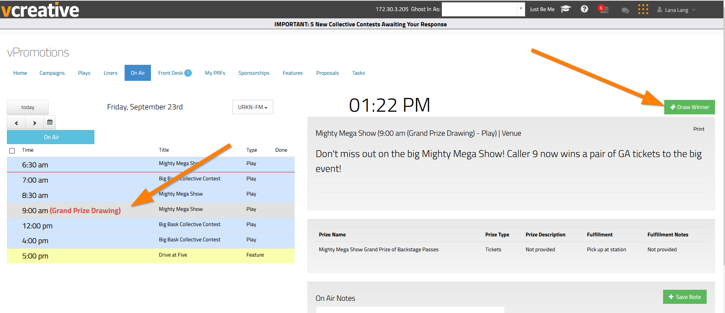Open the Ghost In As dropdown arrow
The height and width of the screenshot is (313, 725).
(521, 9)
